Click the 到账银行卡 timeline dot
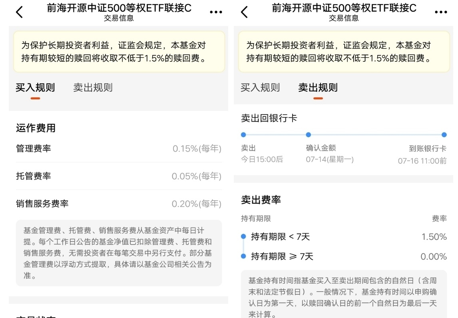Image resolution: width=458 pixels, height=318 pixels. pos(444,135)
